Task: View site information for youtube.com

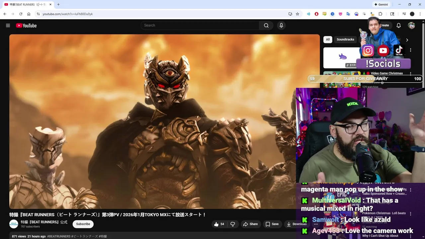Action: [x=38, y=14]
